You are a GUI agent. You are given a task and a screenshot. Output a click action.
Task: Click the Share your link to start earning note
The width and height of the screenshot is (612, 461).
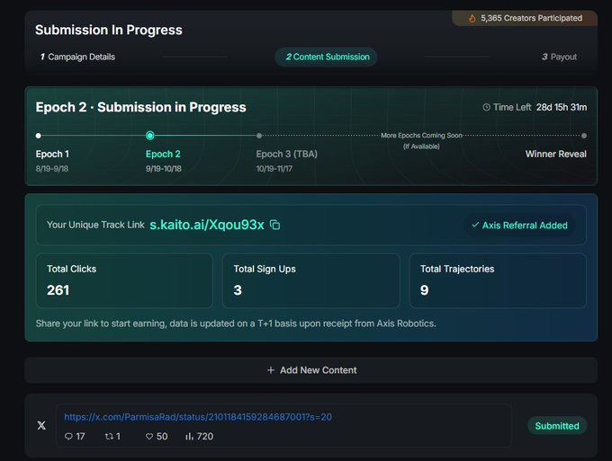point(236,324)
